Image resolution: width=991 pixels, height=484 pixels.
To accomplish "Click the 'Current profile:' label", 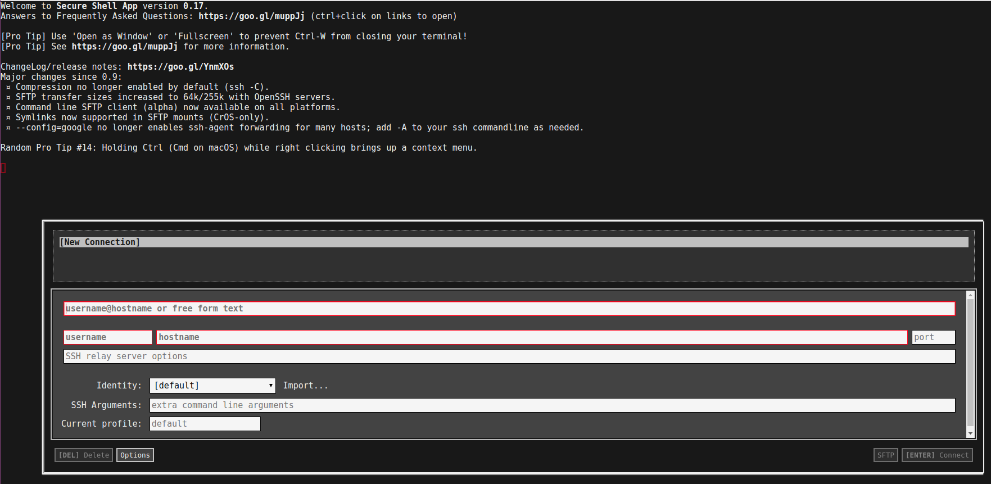I will point(102,424).
